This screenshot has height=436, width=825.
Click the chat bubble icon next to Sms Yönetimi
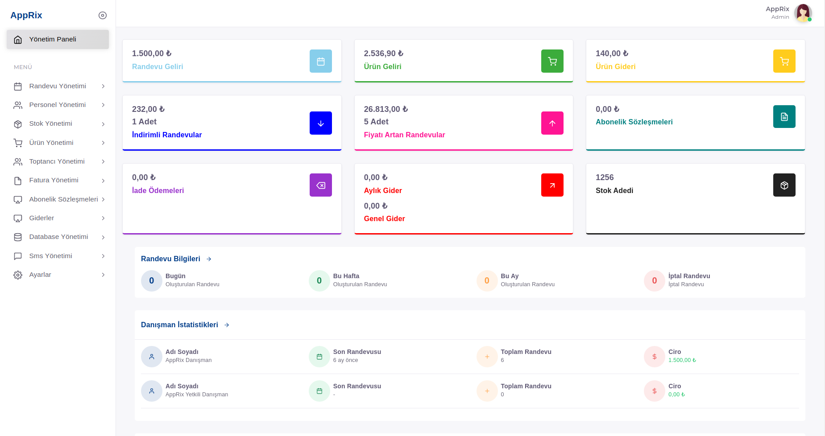coord(18,256)
